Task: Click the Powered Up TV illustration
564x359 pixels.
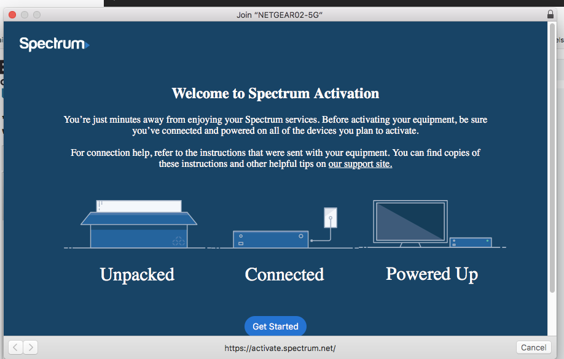Action: tap(432, 223)
